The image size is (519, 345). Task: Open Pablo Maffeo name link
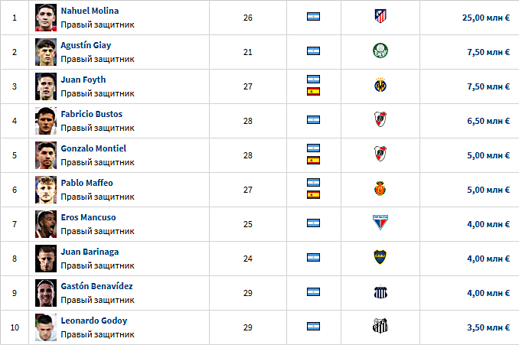[86, 183]
